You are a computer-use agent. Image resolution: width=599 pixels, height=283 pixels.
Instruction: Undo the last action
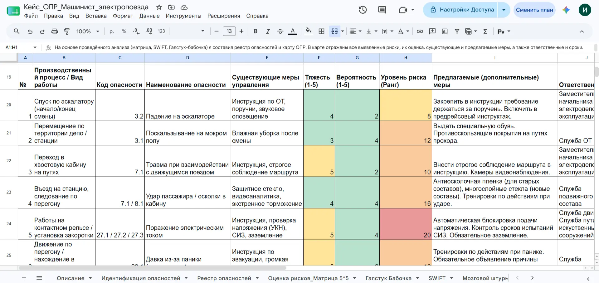[x=30, y=31]
